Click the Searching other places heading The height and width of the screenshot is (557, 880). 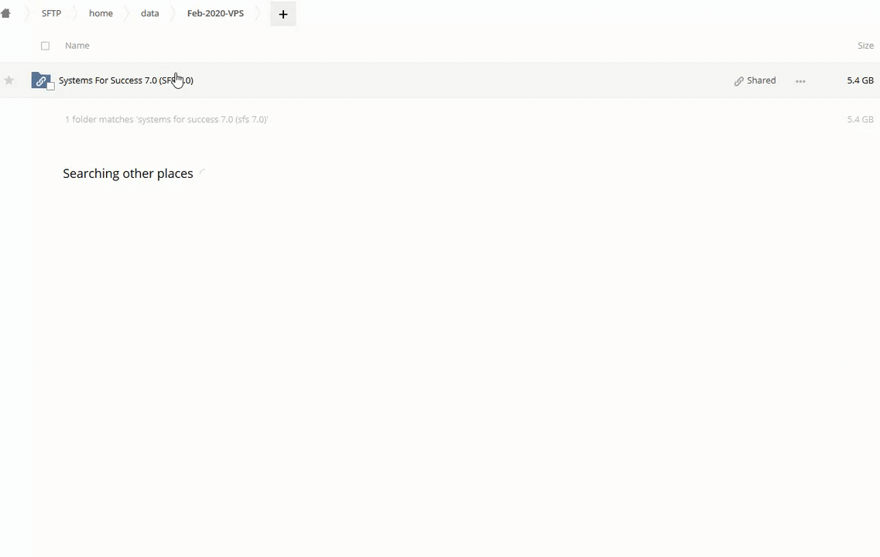(128, 173)
